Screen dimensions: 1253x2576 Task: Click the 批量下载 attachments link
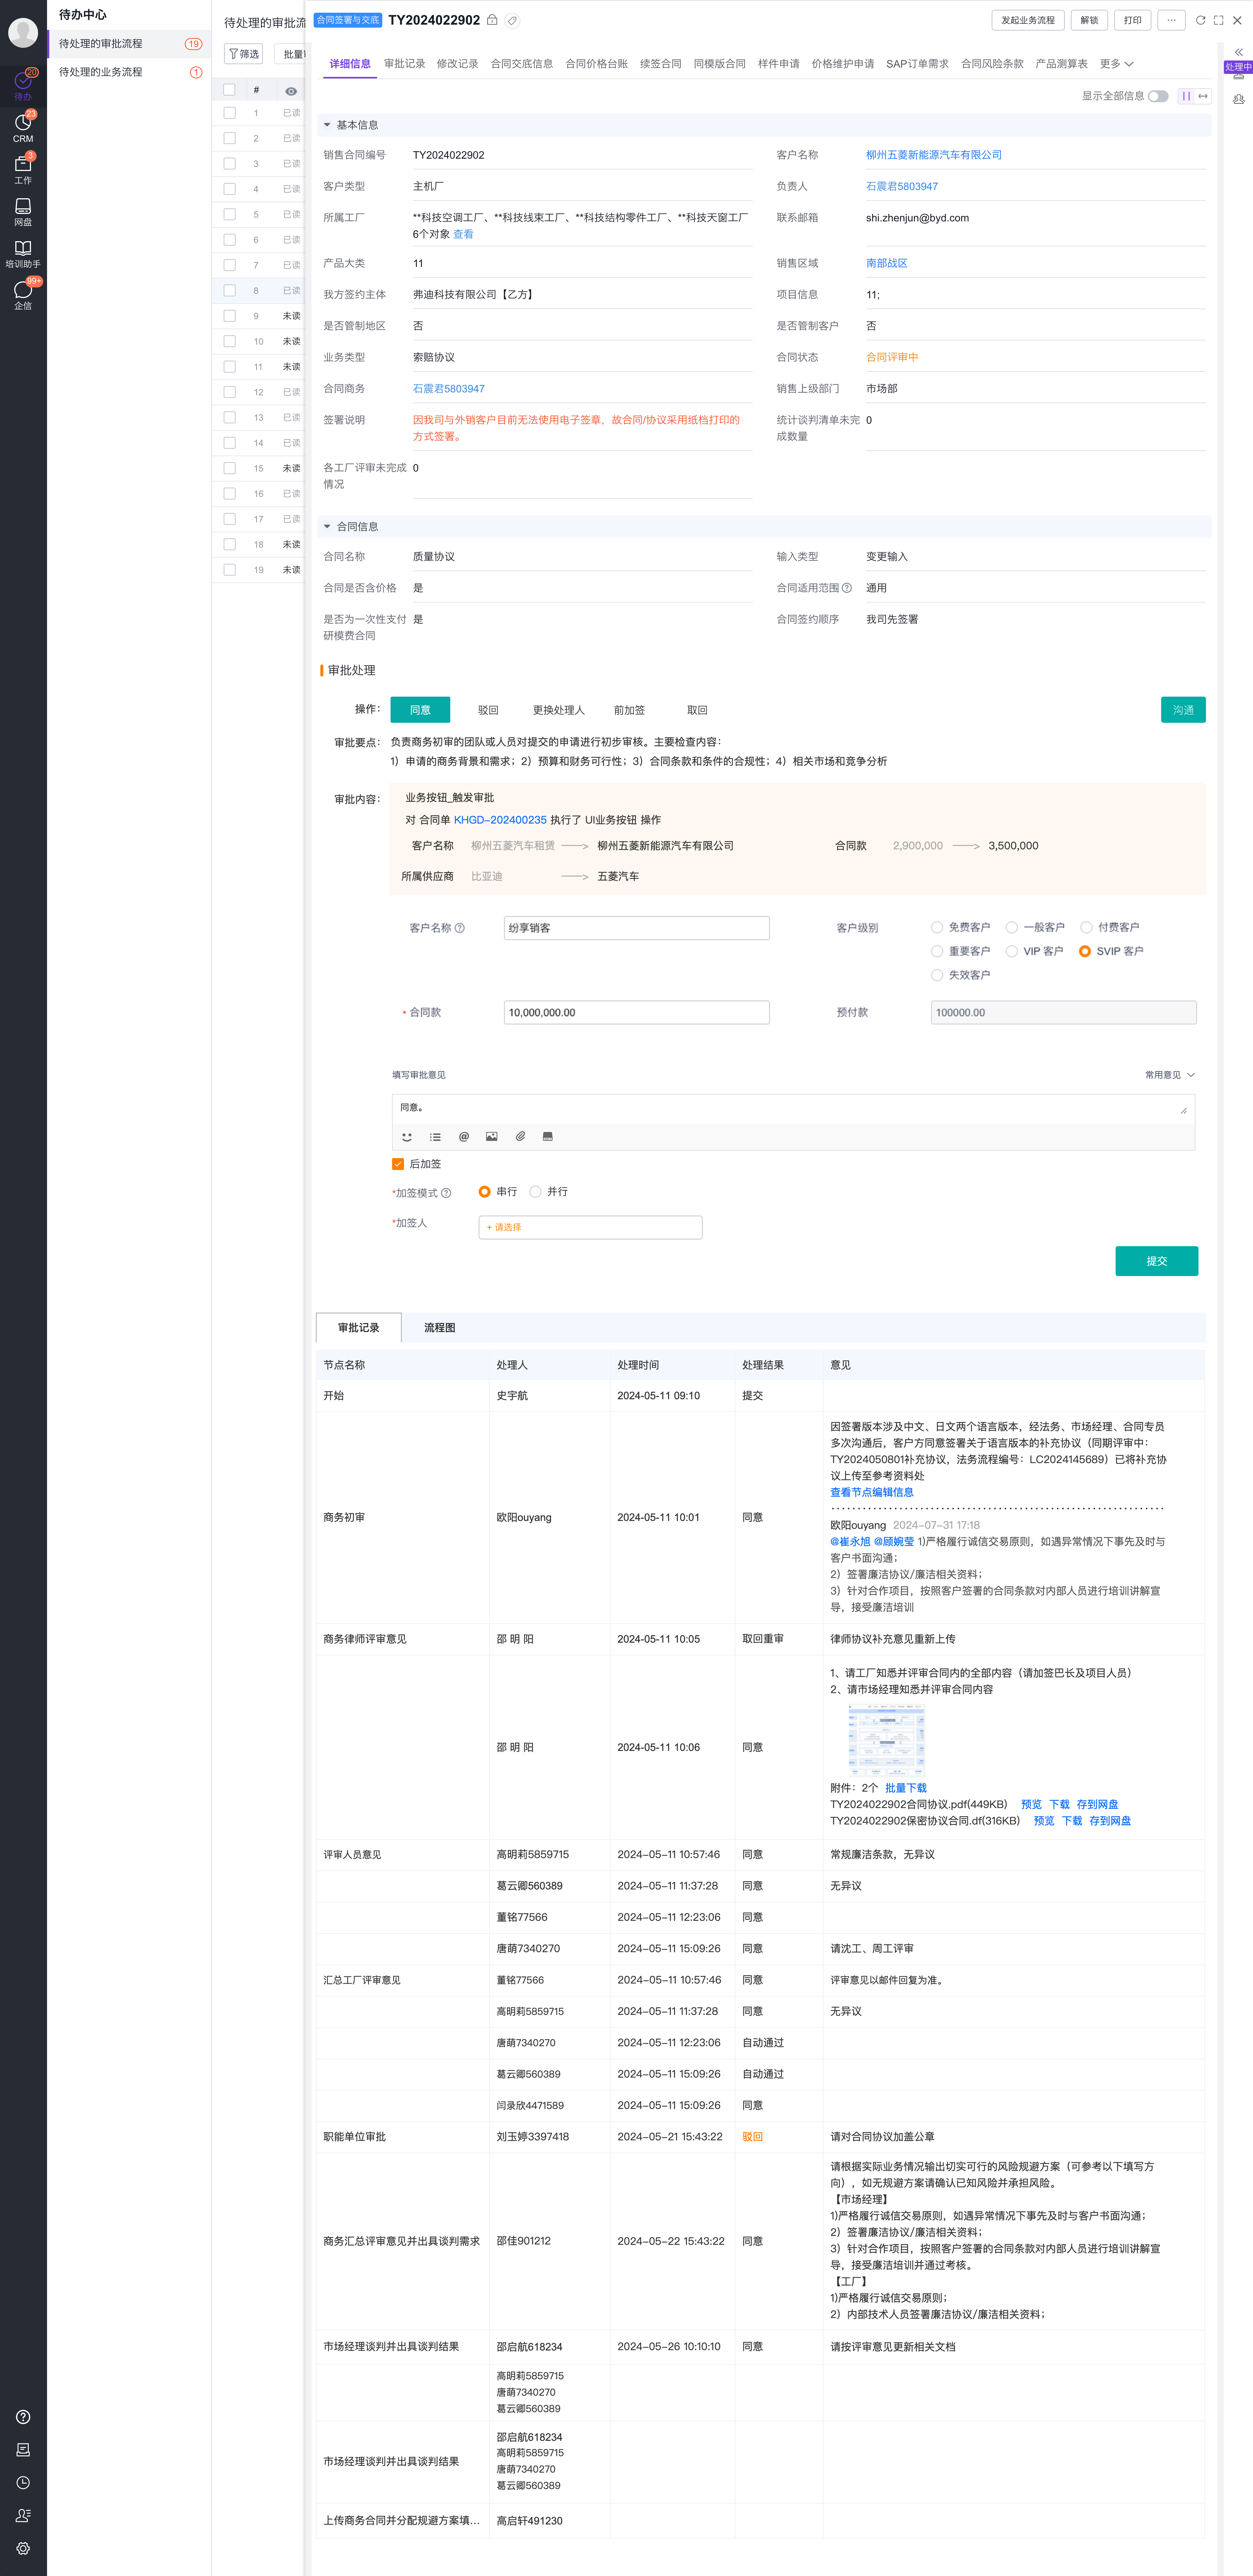click(x=906, y=1788)
